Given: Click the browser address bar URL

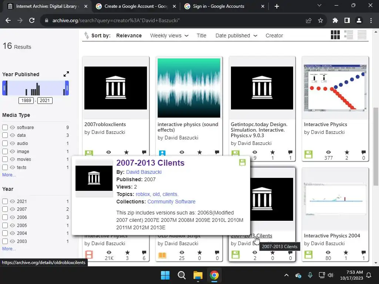Looking at the screenshot, I should click(116, 21).
